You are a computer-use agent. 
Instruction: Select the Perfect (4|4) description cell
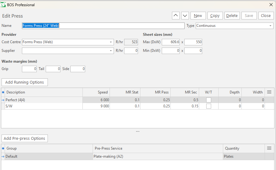44,100
